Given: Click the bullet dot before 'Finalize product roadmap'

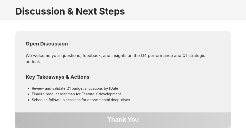Looking at the screenshot, I should [28, 94].
